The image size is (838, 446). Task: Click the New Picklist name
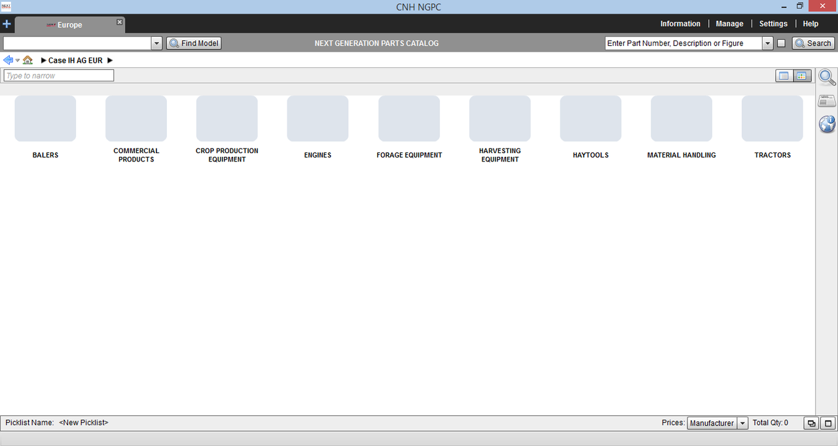(x=84, y=423)
